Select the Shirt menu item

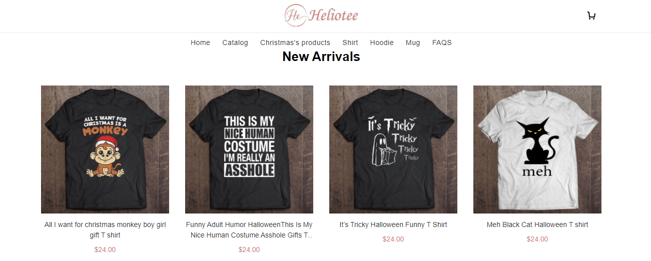click(350, 42)
